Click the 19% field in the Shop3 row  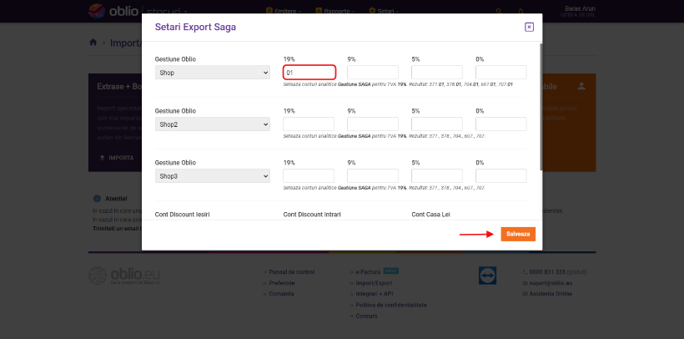pos(309,175)
